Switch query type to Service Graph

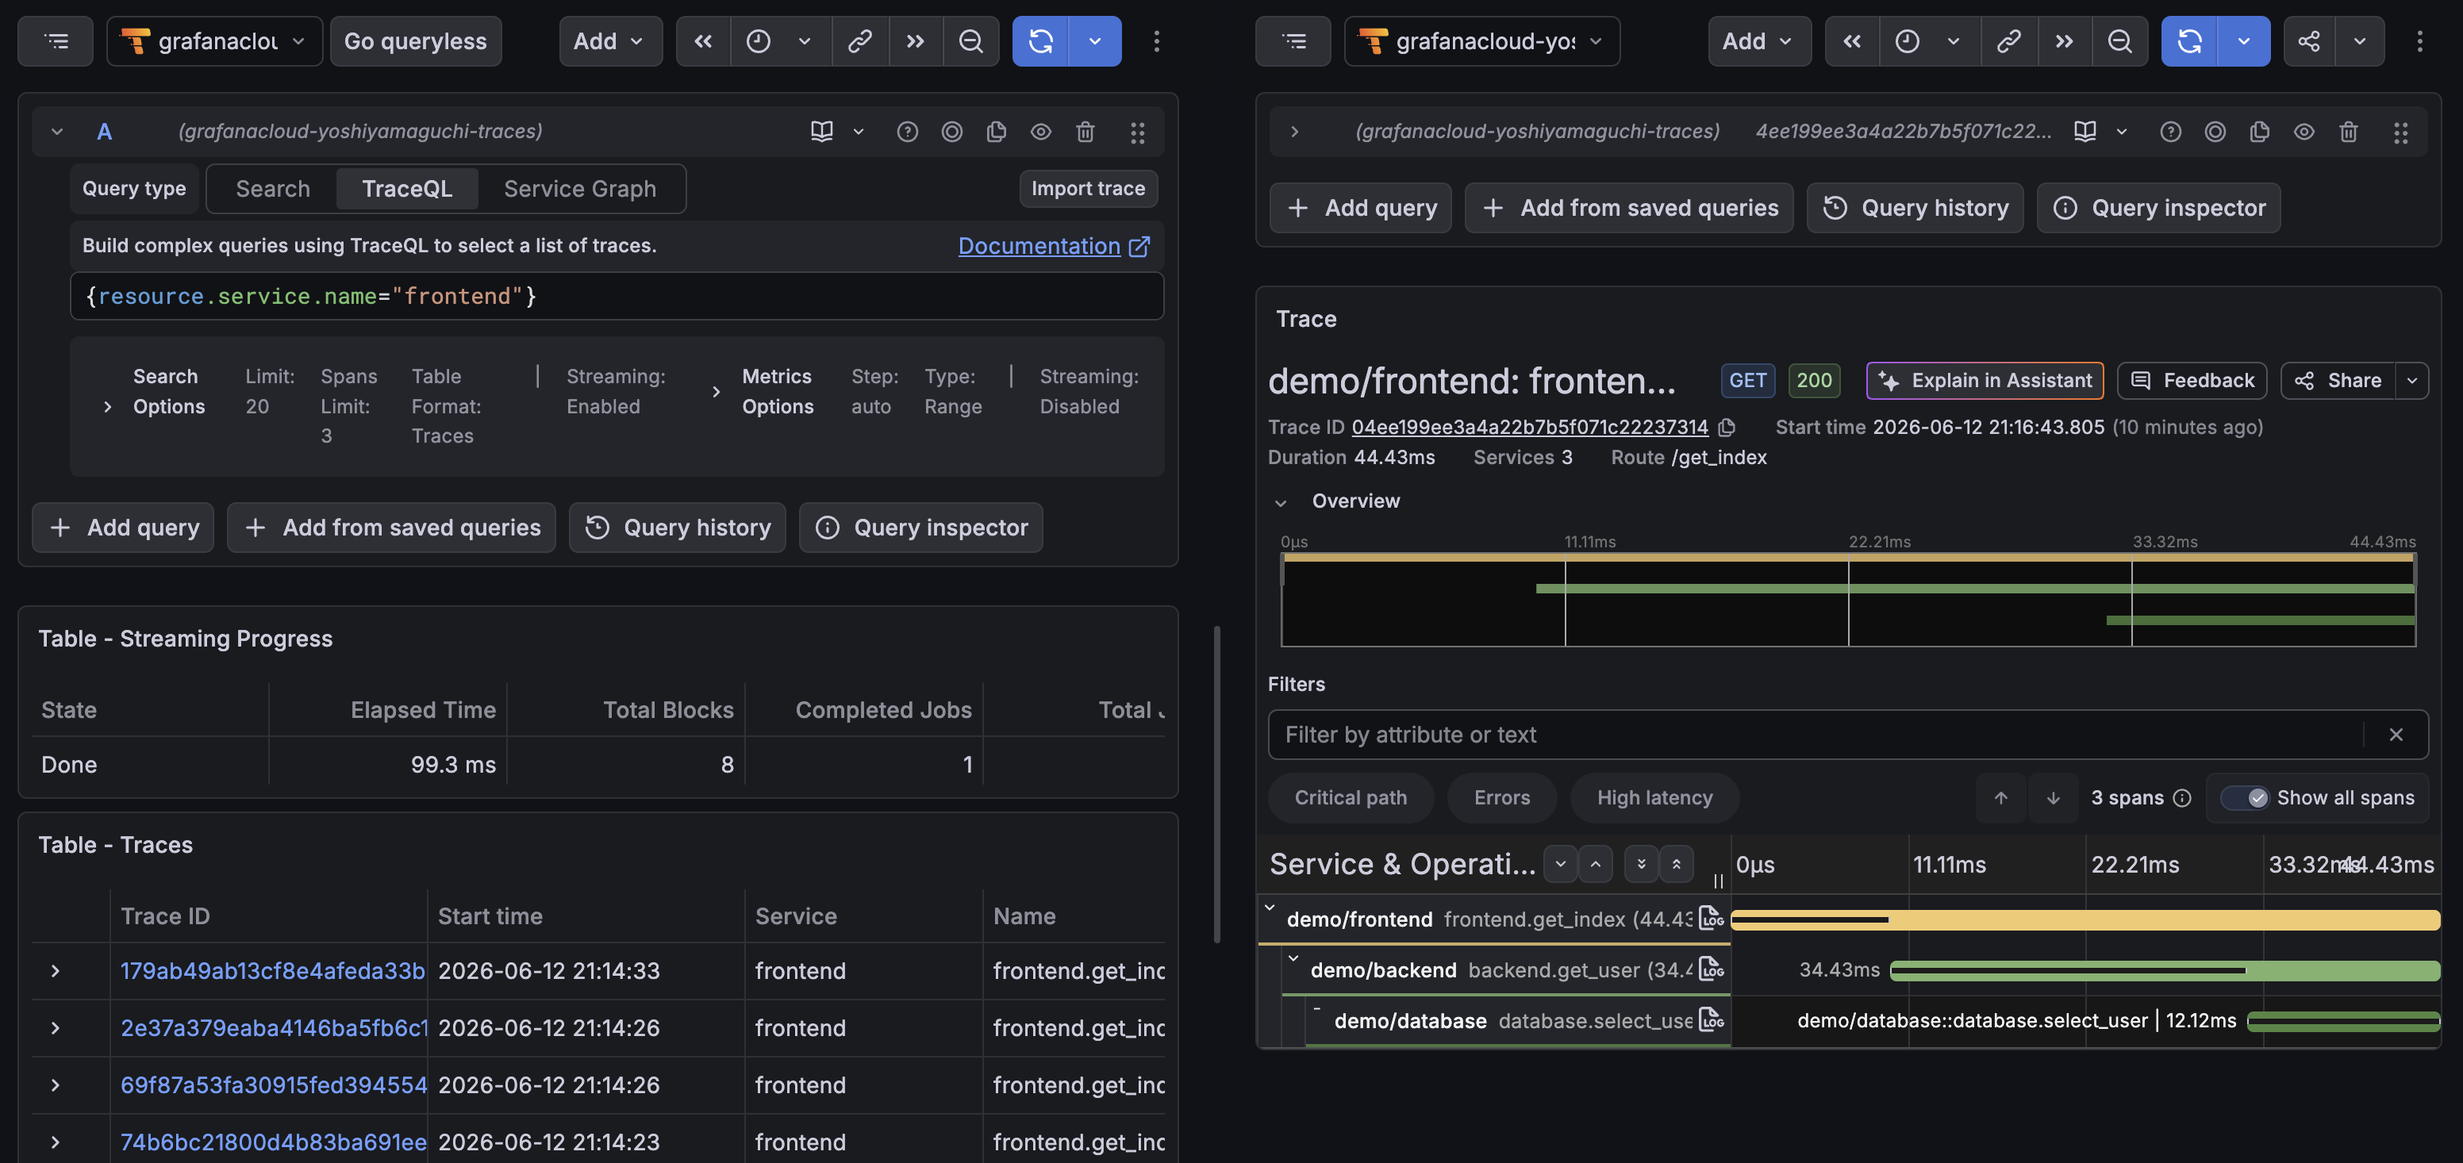[579, 188]
